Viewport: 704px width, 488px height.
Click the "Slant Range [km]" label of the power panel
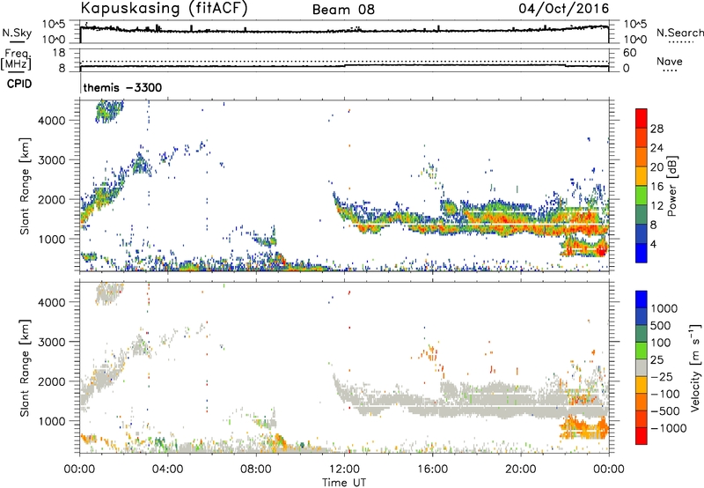pyautogui.click(x=25, y=186)
